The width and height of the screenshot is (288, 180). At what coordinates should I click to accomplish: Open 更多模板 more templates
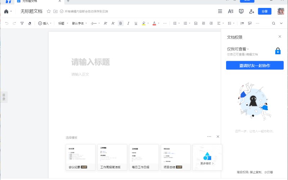click(x=207, y=157)
